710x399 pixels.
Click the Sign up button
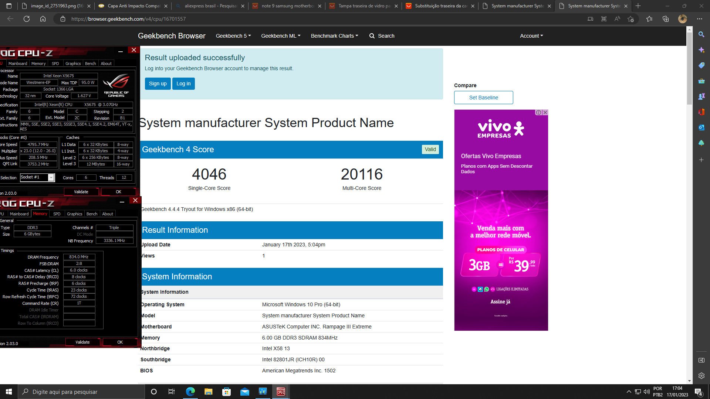pyautogui.click(x=158, y=83)
